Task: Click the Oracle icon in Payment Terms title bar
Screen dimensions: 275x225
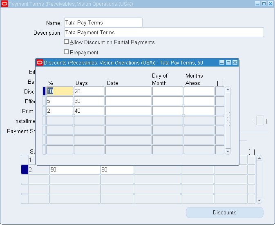Action: click(x=4, y=4)
